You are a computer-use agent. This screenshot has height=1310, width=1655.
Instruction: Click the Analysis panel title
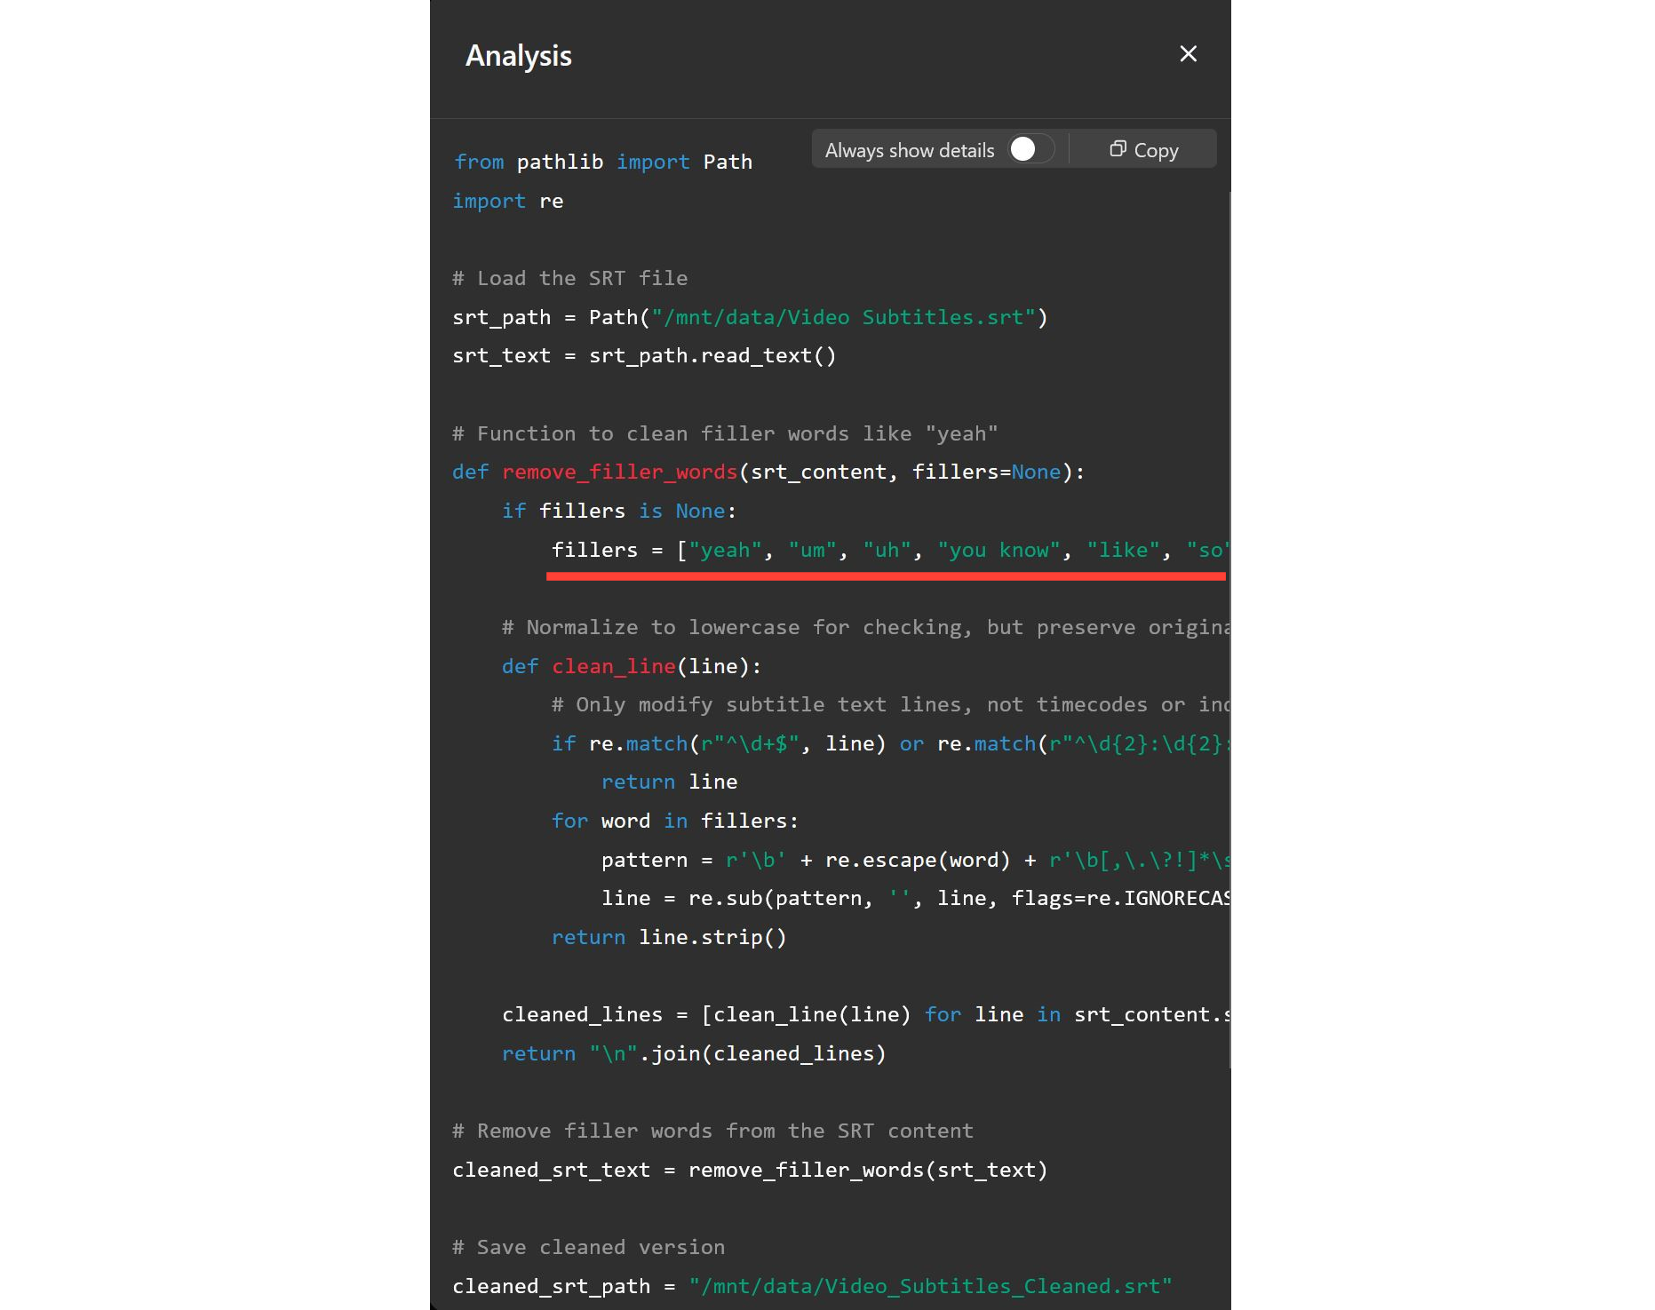tap(519, 55)
